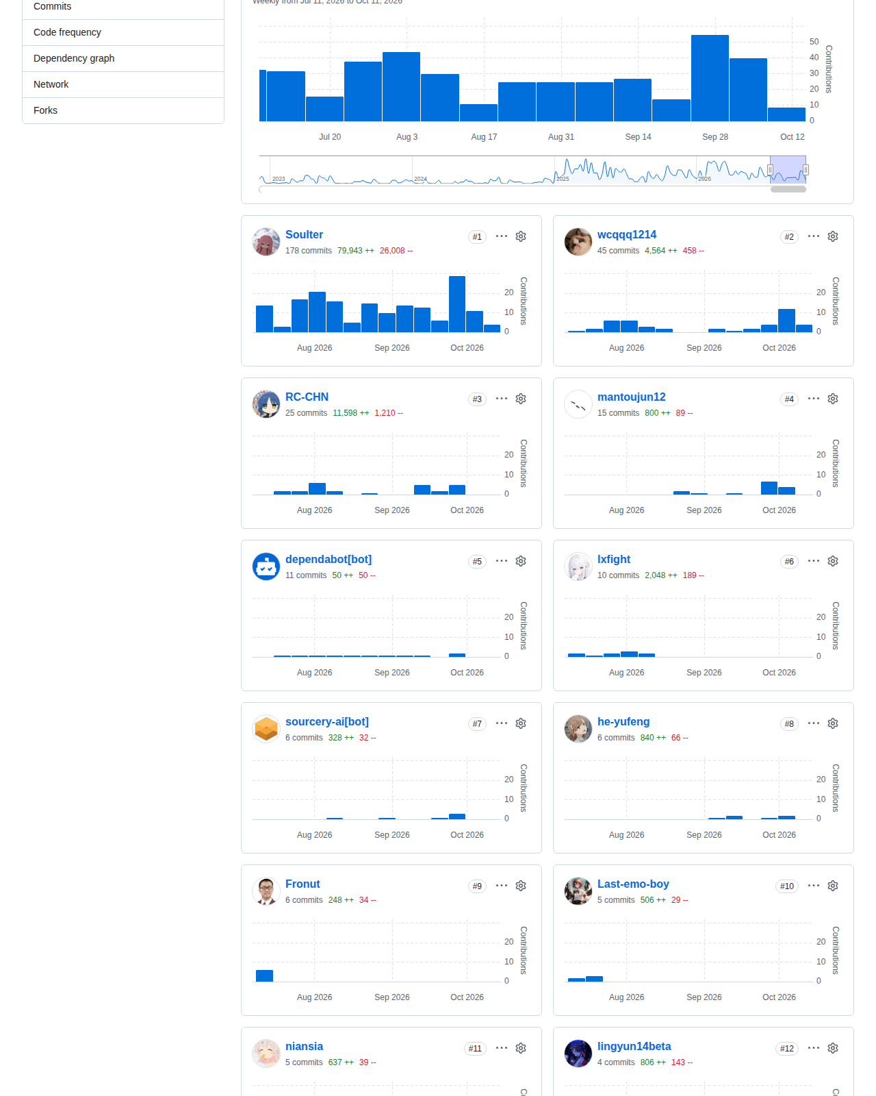Open Forks in sidebar

(x=123, y=110)
